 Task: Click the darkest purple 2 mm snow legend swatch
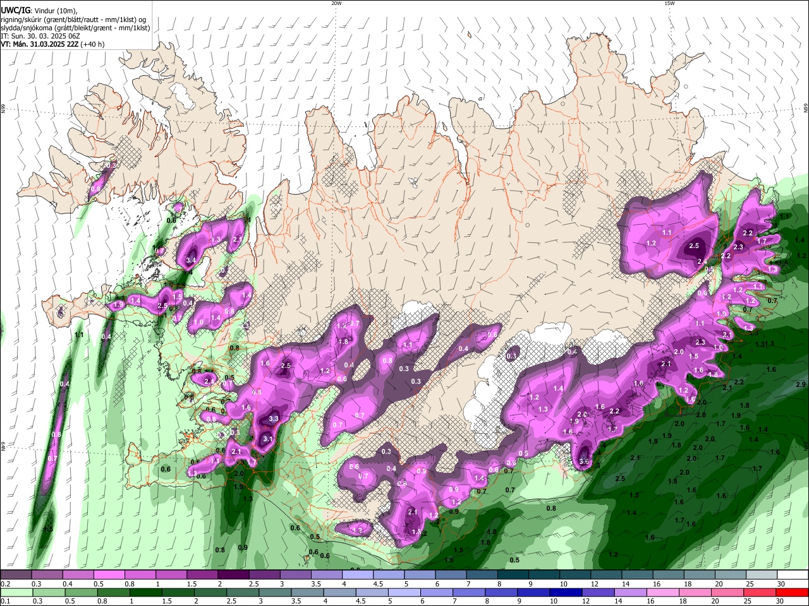(233, 575)
